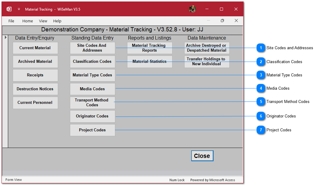Open Receipts data entry
The width and height of the screenshot is (318, 186).
pyautogui.click(x=35, y=75)
